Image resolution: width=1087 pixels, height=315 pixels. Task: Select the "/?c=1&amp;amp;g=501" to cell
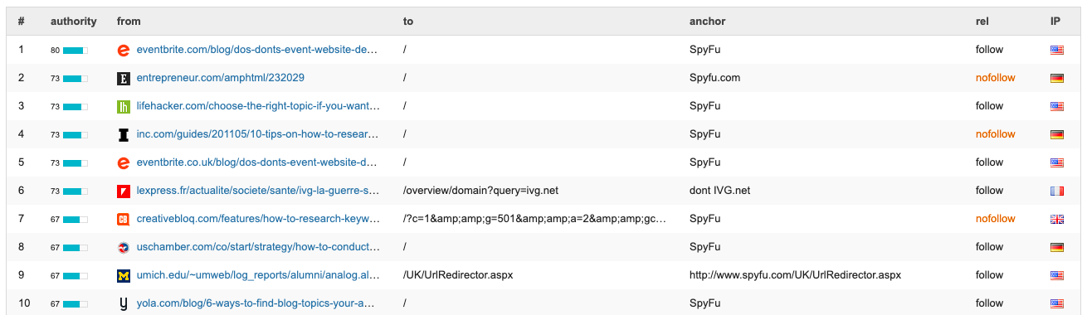click(534, 219)
